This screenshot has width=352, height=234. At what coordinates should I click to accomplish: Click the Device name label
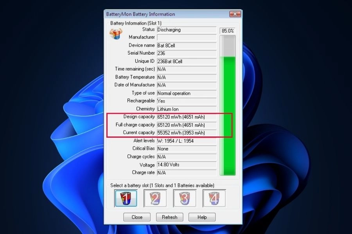[142, 45]
